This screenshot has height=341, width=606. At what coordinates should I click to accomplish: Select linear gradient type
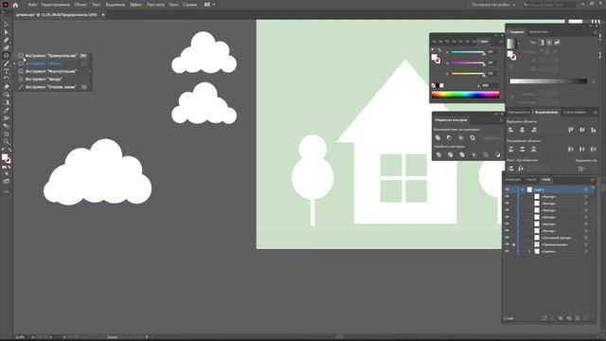[542, 42]
